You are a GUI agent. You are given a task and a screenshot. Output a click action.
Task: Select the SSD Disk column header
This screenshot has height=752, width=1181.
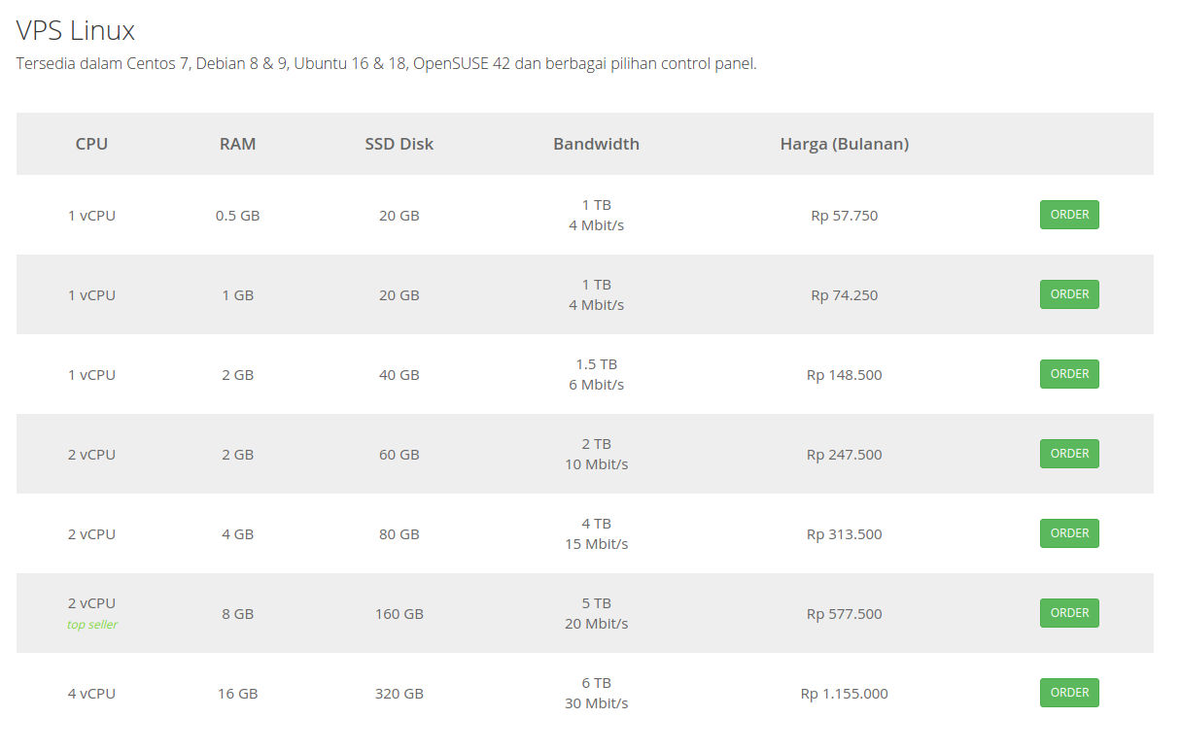399,144
